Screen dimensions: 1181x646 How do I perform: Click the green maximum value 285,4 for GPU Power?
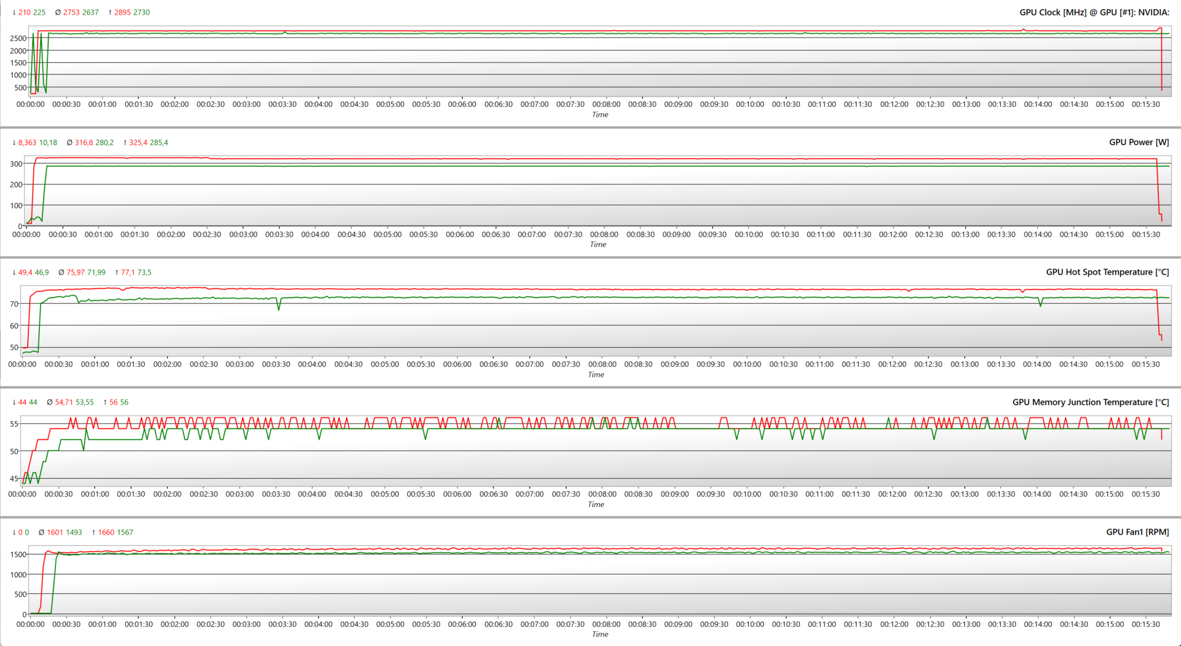pos(159,143)
